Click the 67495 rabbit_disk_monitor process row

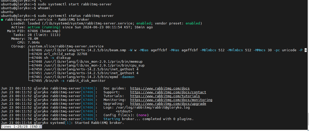pos(67,81)
